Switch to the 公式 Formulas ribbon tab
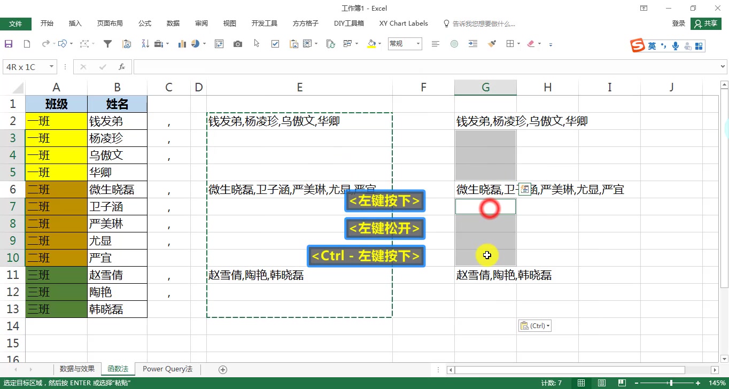The image size is (729, 389). 145,24
